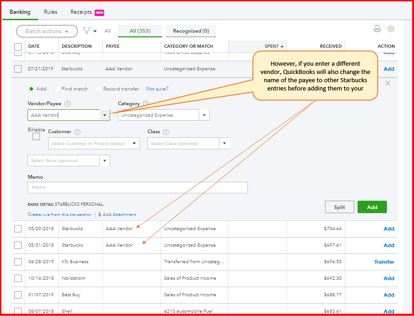Screen dimensions: 414x316
Task: Sort by the SPENT column header
Action: pyautogui.click(x=274, y=46)
